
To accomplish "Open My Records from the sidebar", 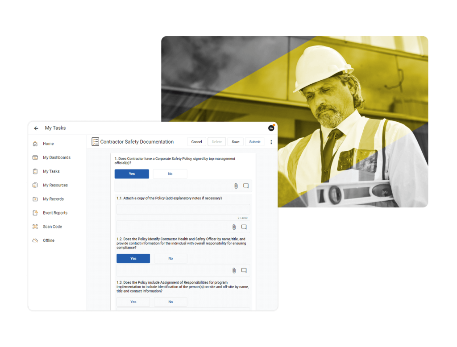I will point(35,199).
